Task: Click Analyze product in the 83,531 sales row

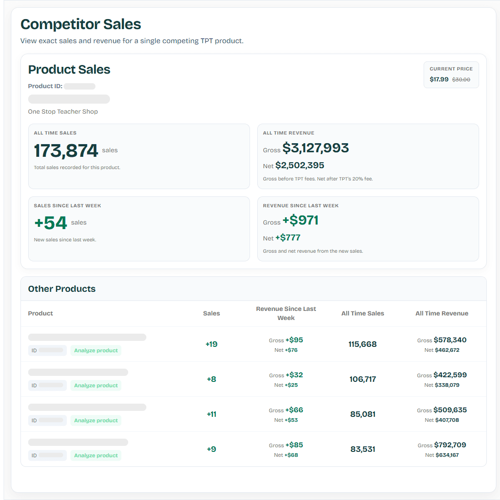Action: tap(95, 455)
